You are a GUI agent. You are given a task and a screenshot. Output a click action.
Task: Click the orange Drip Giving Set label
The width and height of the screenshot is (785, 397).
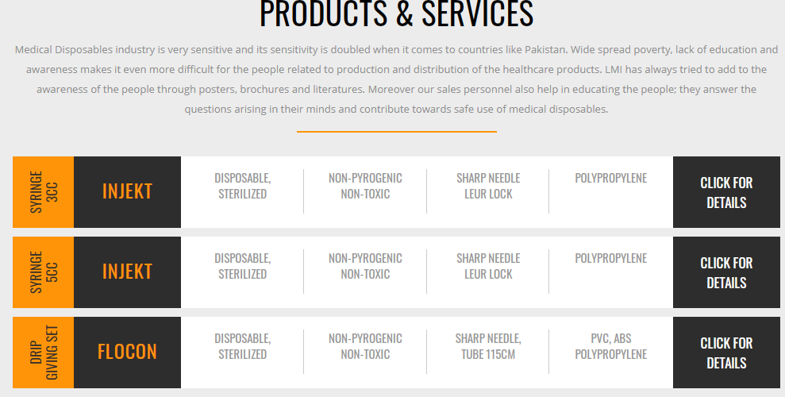click(x=44, y=353)
